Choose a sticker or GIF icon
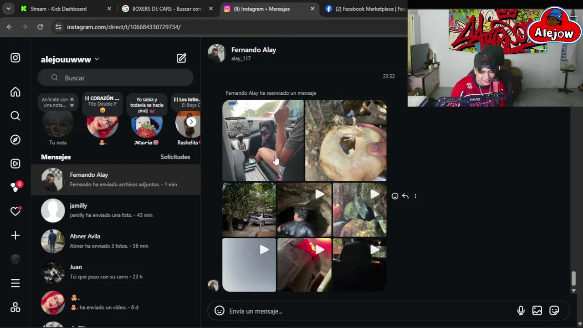 (554, 311)
